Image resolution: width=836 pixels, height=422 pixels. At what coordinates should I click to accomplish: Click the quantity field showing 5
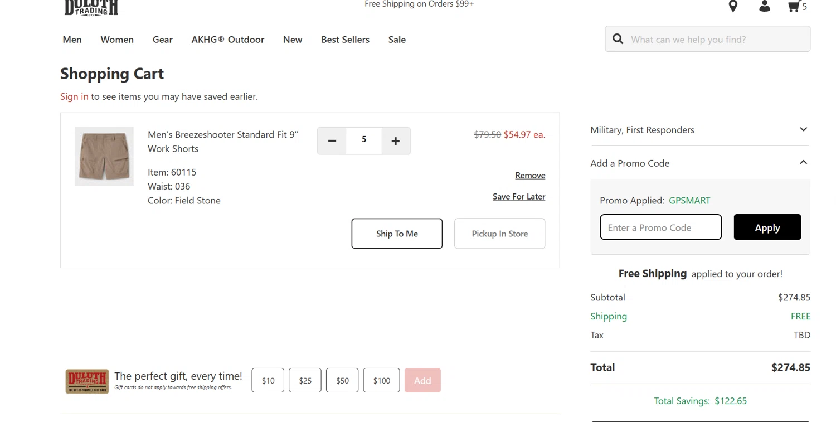point(364,140)
